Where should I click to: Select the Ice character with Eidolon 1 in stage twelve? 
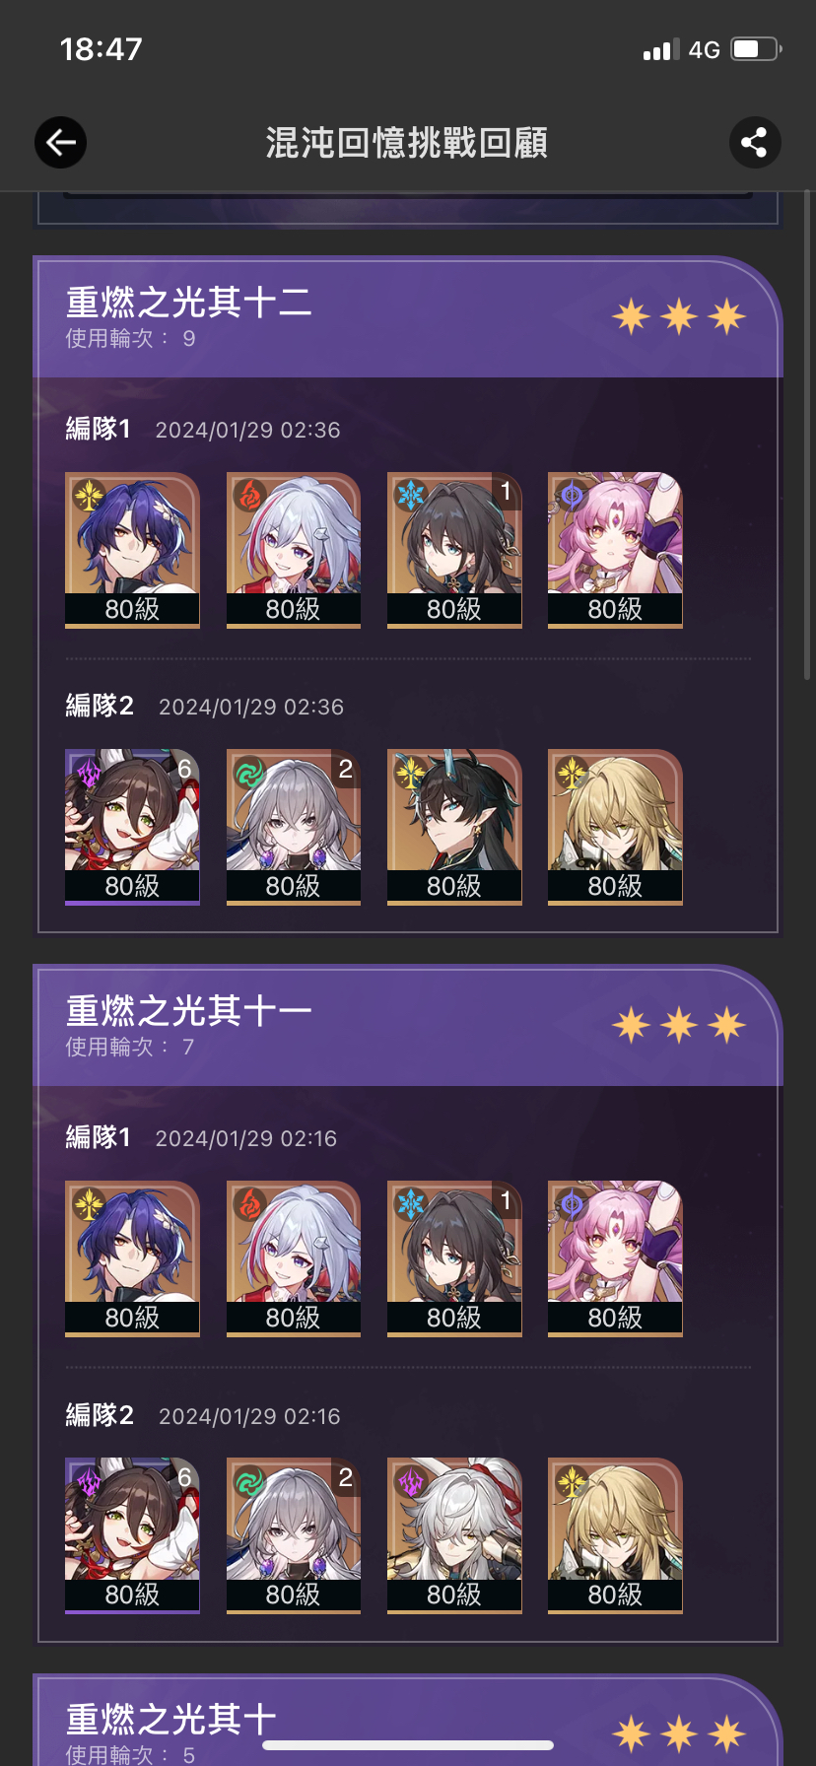(454, 550)
